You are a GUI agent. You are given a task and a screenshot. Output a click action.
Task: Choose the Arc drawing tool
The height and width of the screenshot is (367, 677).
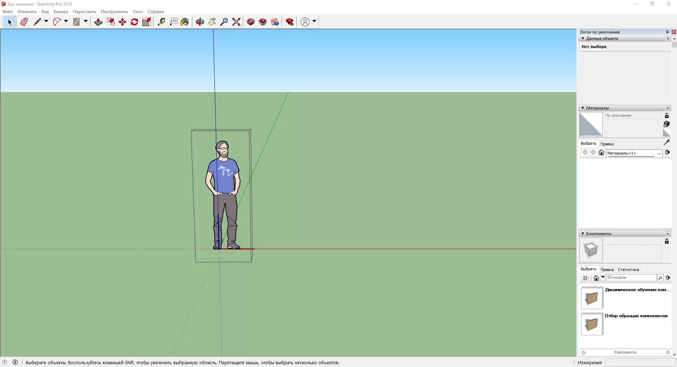pos(57,22)
